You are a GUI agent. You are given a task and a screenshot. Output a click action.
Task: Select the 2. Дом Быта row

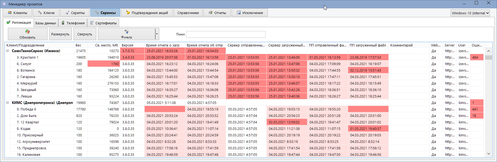click(x=244, y=116)
